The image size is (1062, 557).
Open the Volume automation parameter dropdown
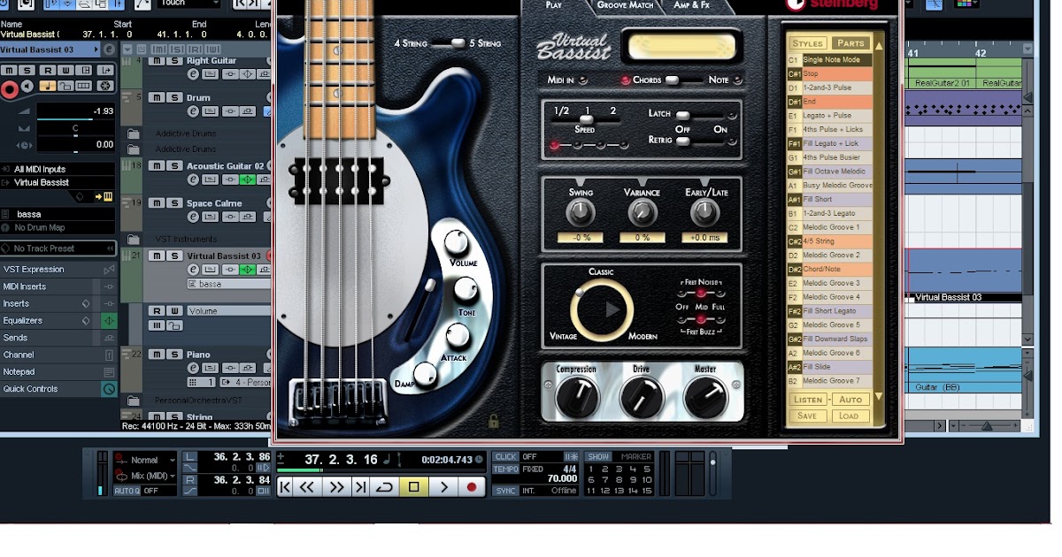[x=227, y=311]
